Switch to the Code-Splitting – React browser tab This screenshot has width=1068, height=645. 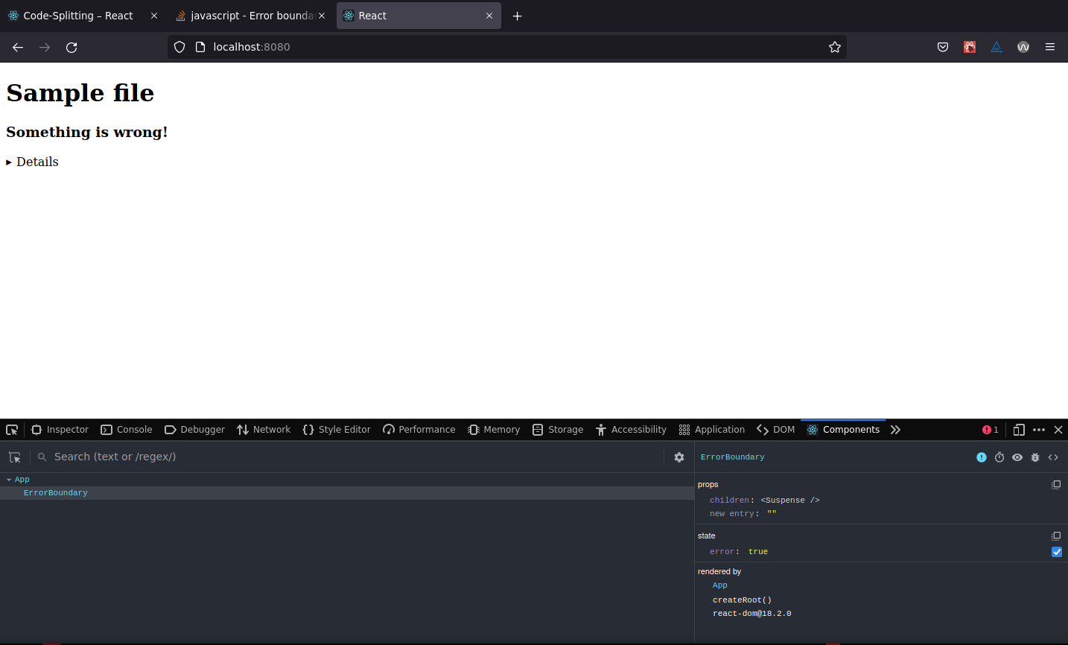[78, 16]
